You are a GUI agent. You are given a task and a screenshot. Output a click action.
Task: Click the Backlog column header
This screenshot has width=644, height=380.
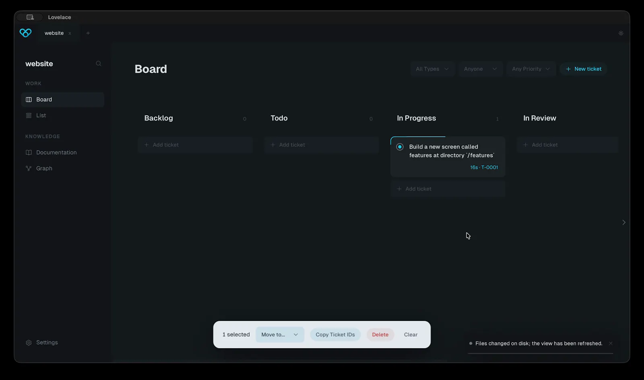click(x=159, y=118)
